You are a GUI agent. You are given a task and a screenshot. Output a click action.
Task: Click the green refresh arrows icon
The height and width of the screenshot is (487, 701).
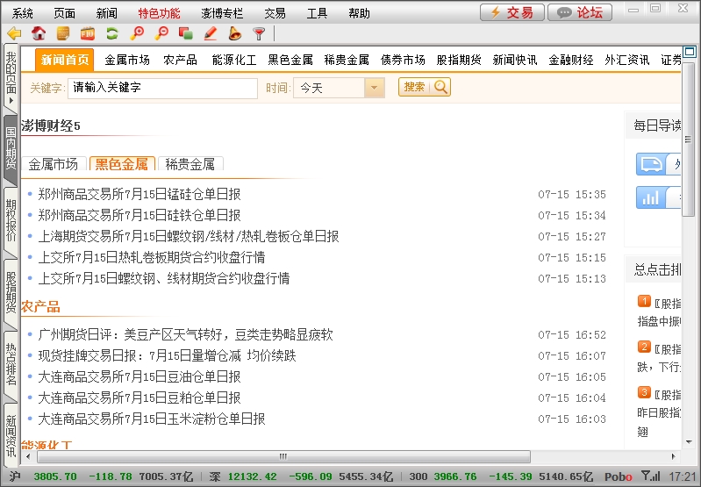click(111, 34)
